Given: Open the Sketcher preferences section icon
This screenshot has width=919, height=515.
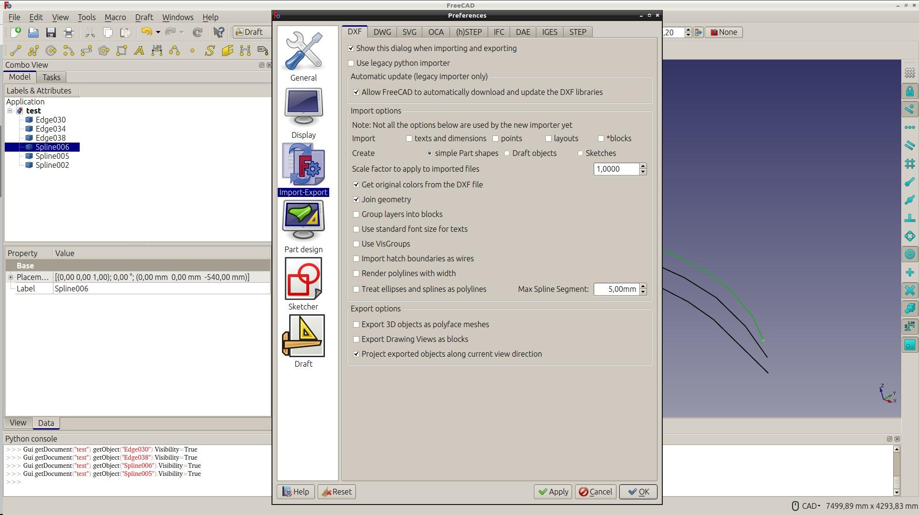Looking at the screenshot, I should [303, 279].
